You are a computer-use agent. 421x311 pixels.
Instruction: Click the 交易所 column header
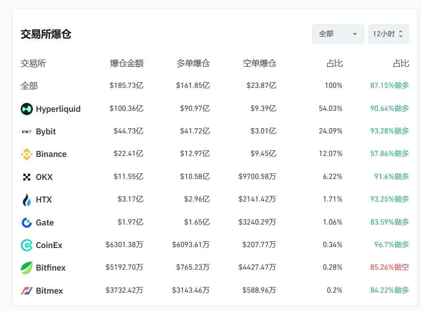[x=33, y=63]
